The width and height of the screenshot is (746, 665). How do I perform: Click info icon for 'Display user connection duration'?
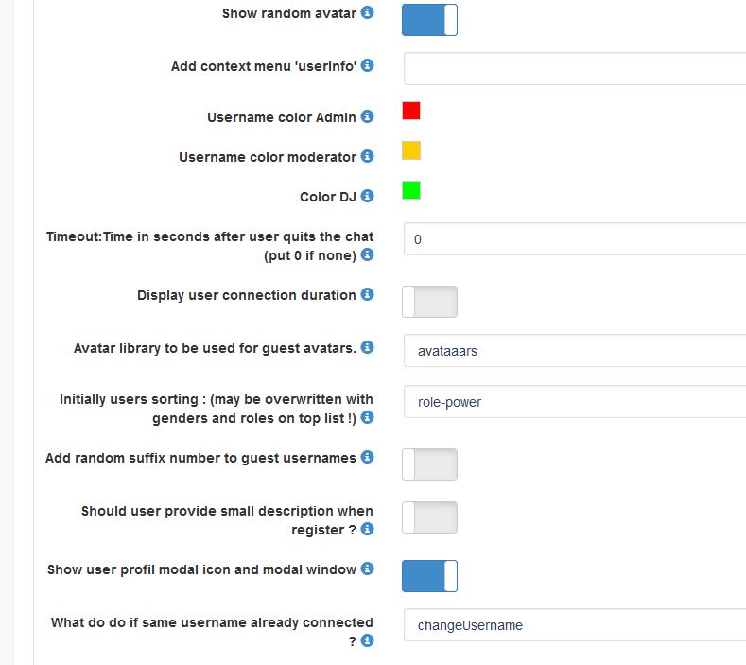pyautogui.click(x=368, y=294)
